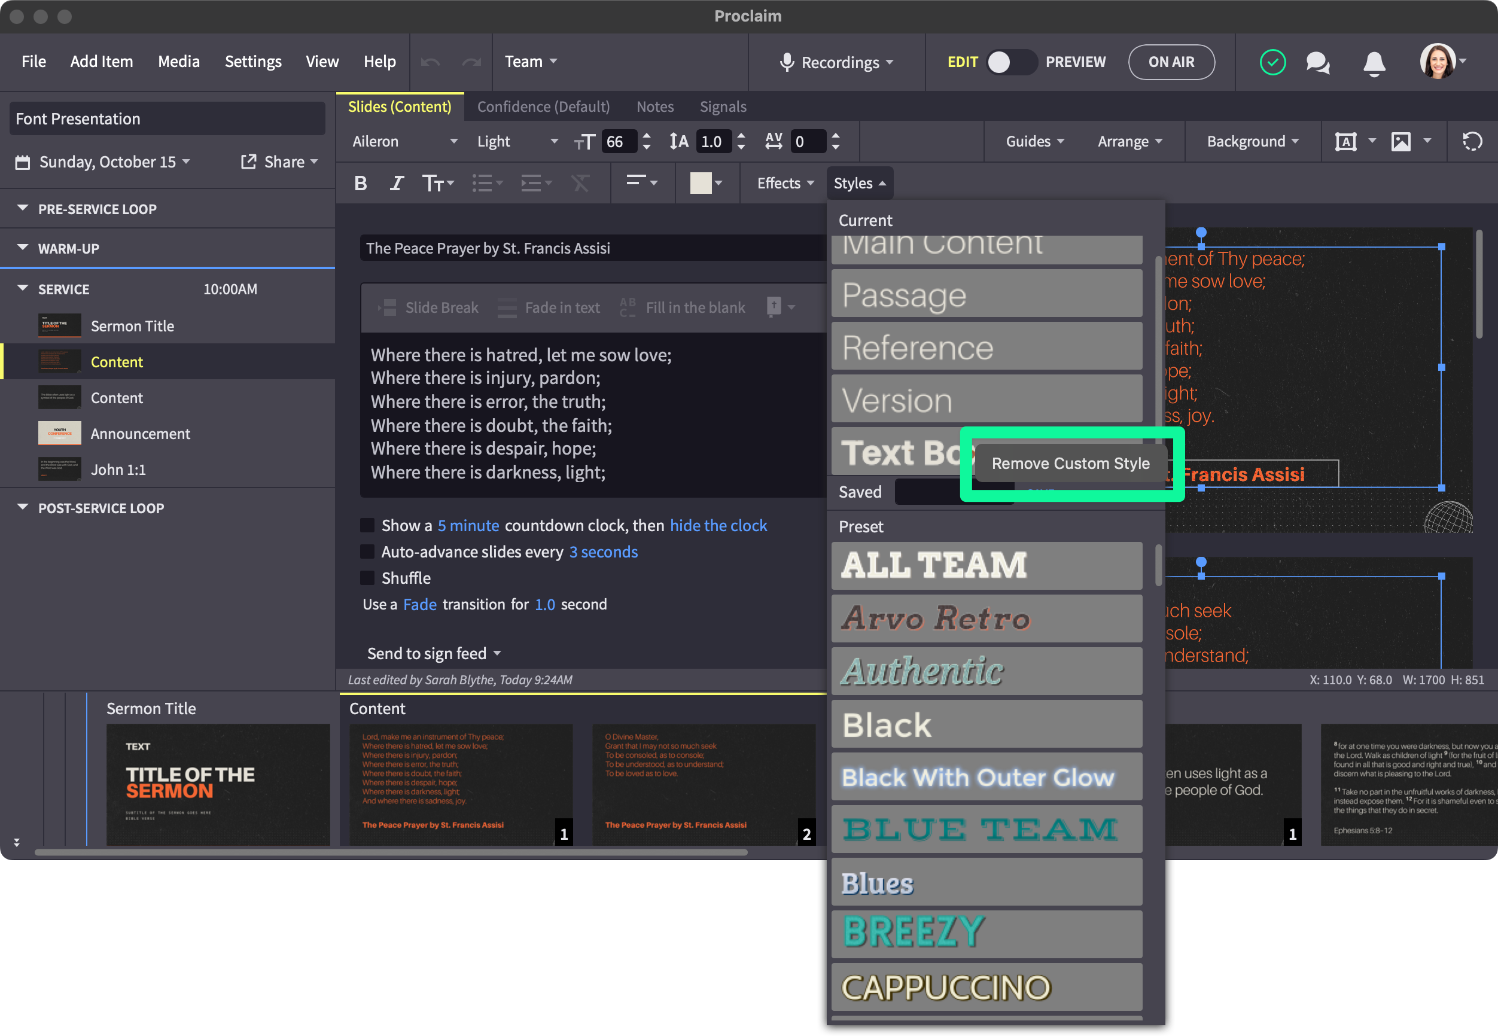
Task: Select the Sermon Title slide thumbnail
Action: click(x=217, y=784)
